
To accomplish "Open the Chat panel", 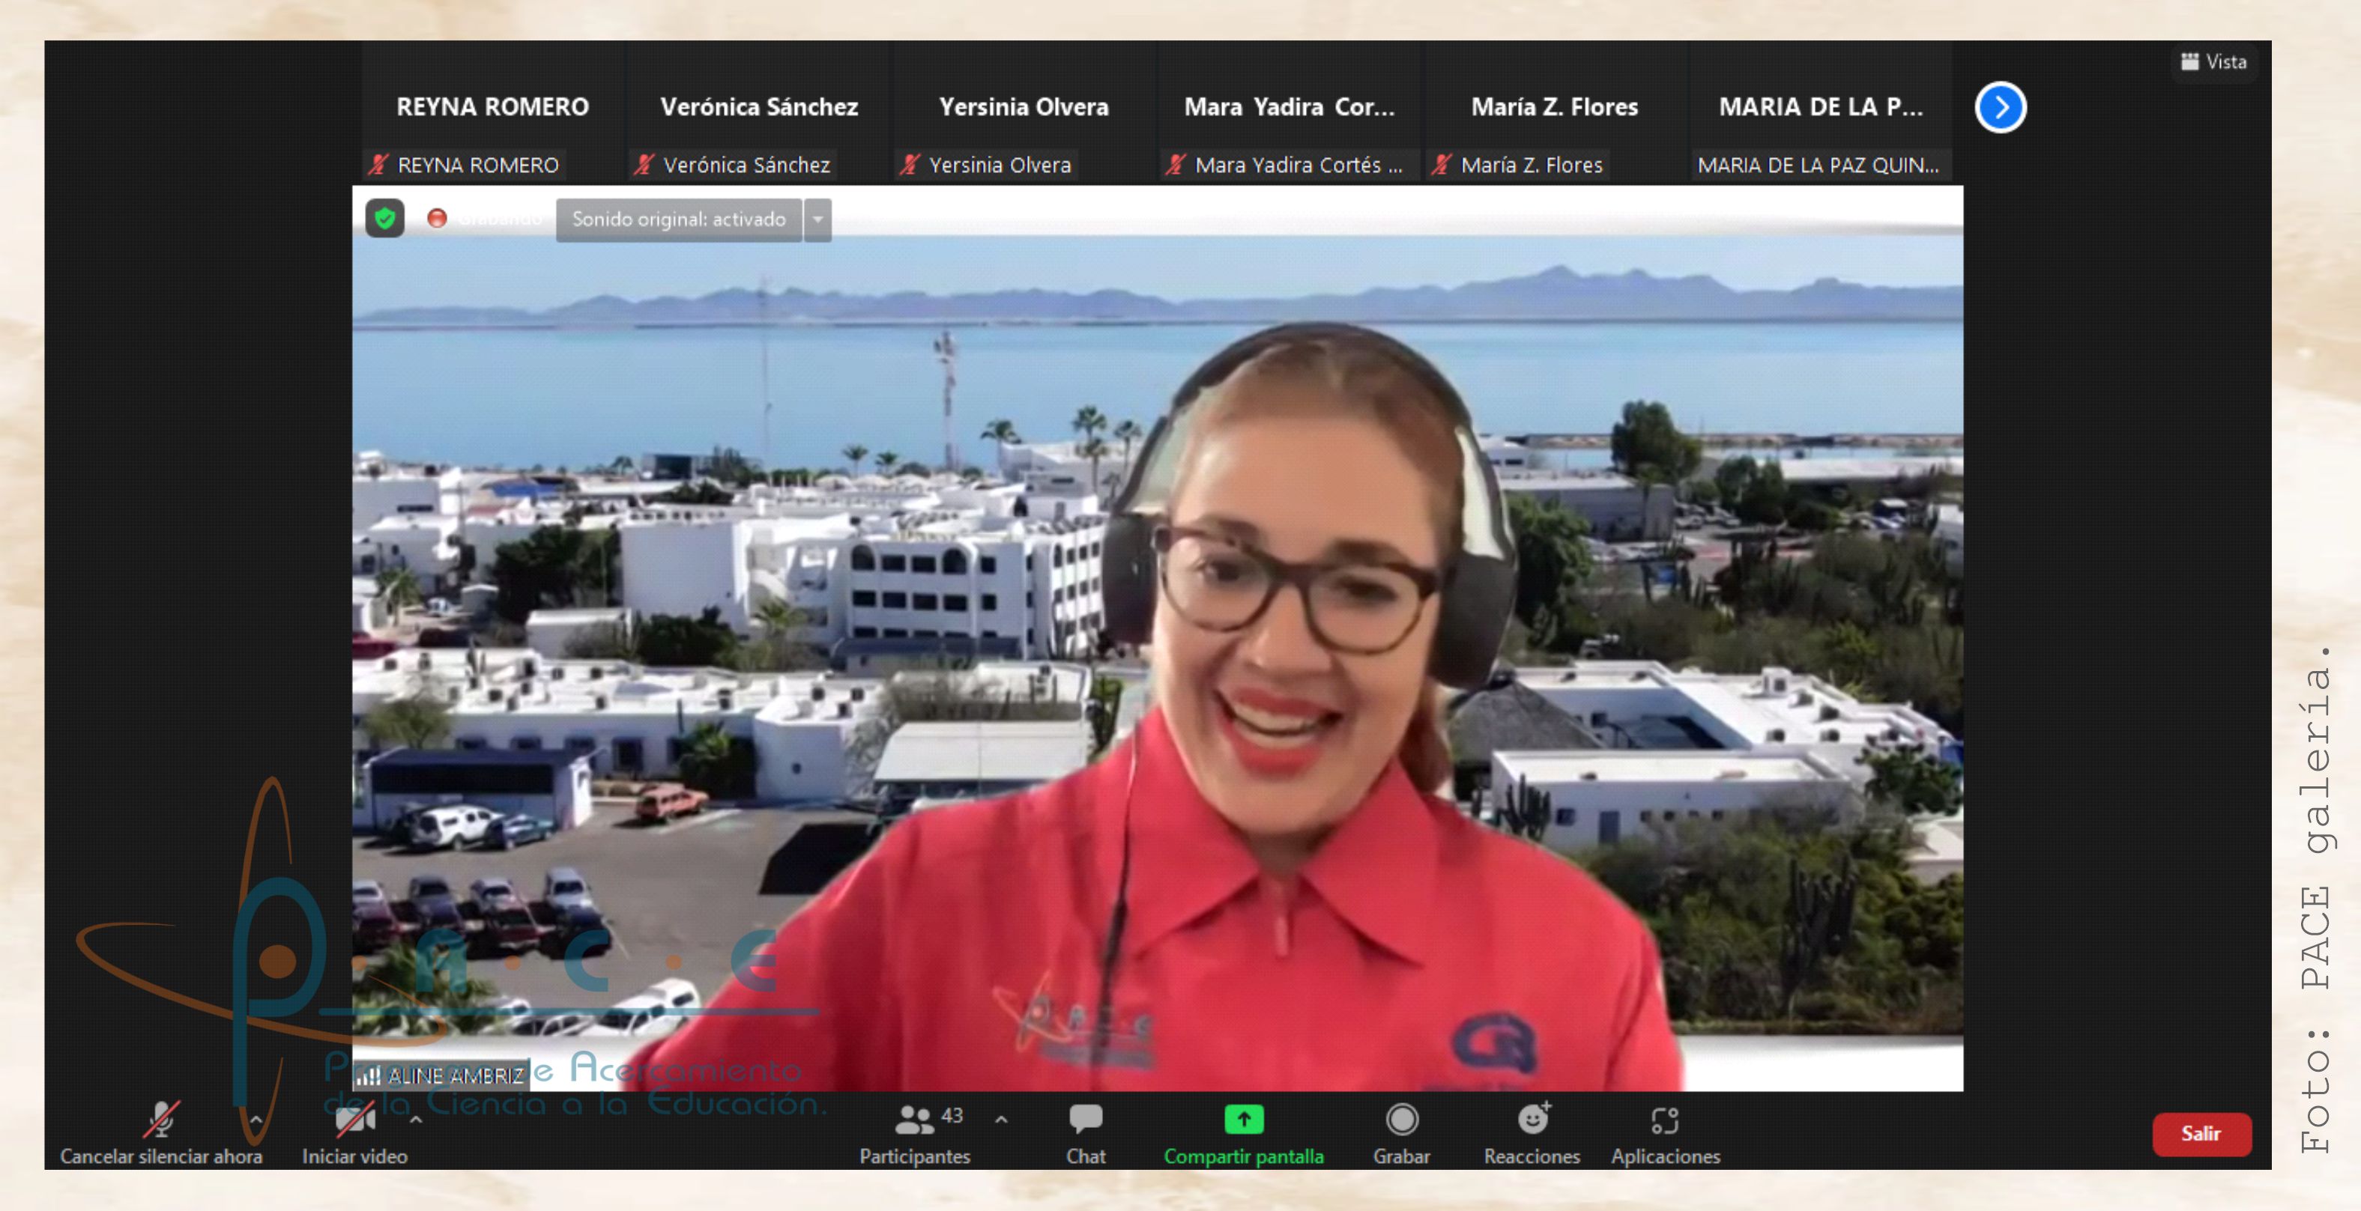I will (1085, 1120).
